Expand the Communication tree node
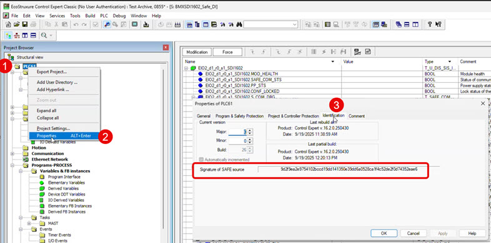 tap(12, 154)
